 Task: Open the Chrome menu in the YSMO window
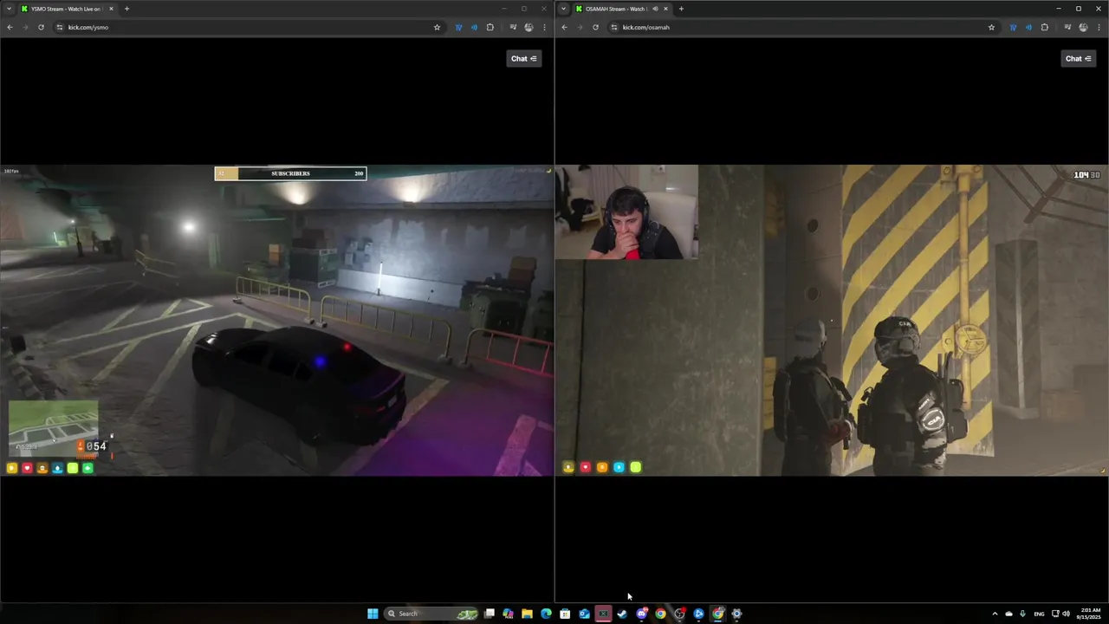(544, 27)
